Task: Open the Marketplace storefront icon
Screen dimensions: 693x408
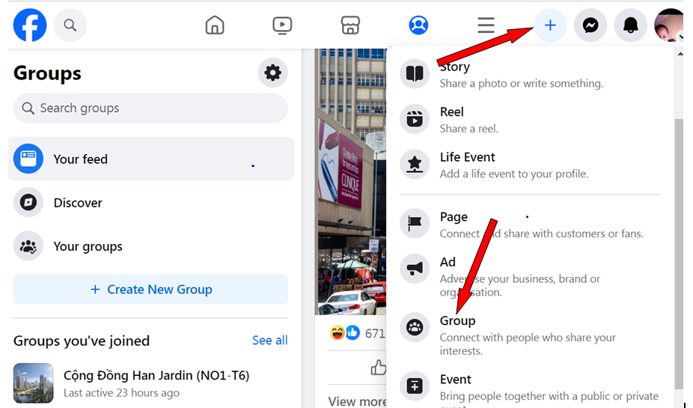Action: point(350,25)
